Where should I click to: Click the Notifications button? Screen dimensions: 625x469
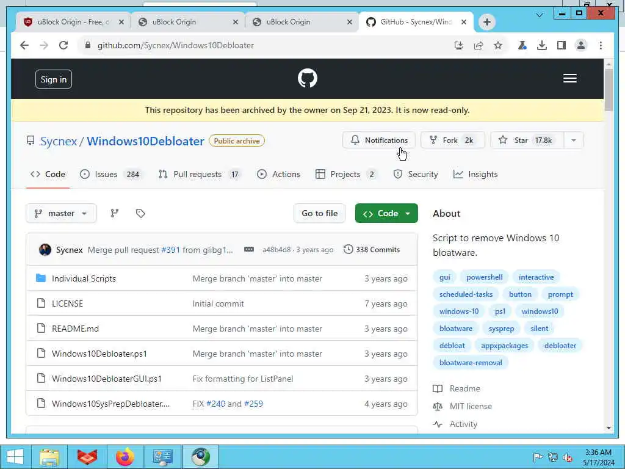pos(378,140)
